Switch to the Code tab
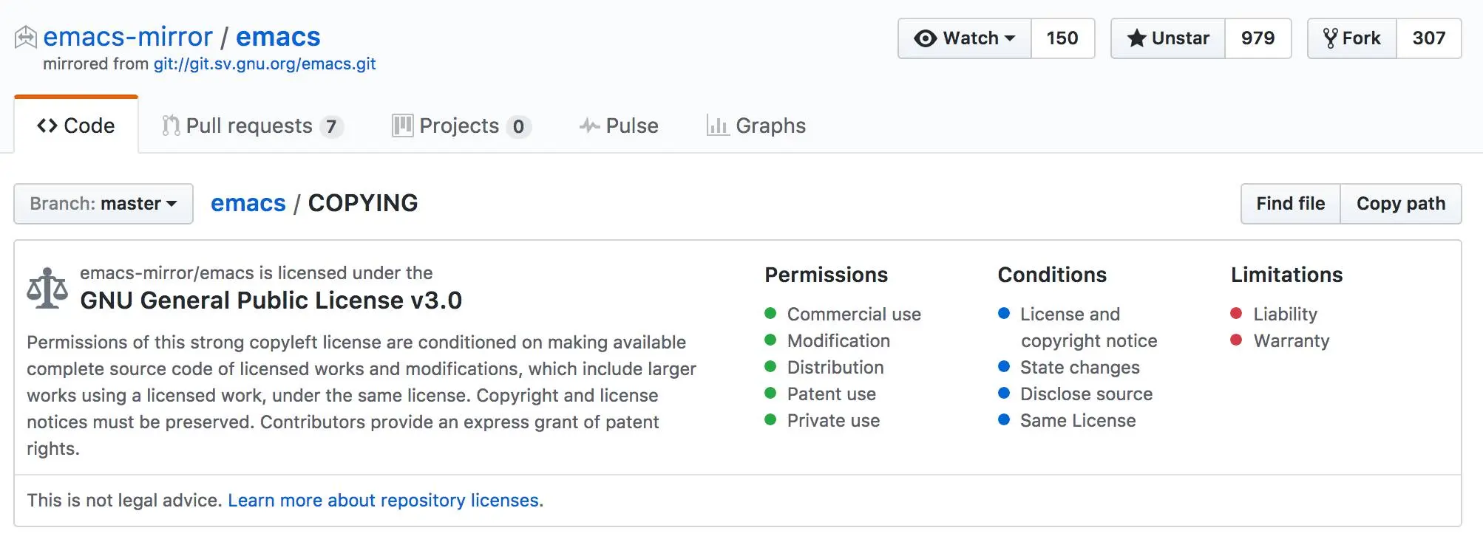Viewport: 1483px width, 539px height. [x=76, y=126]
